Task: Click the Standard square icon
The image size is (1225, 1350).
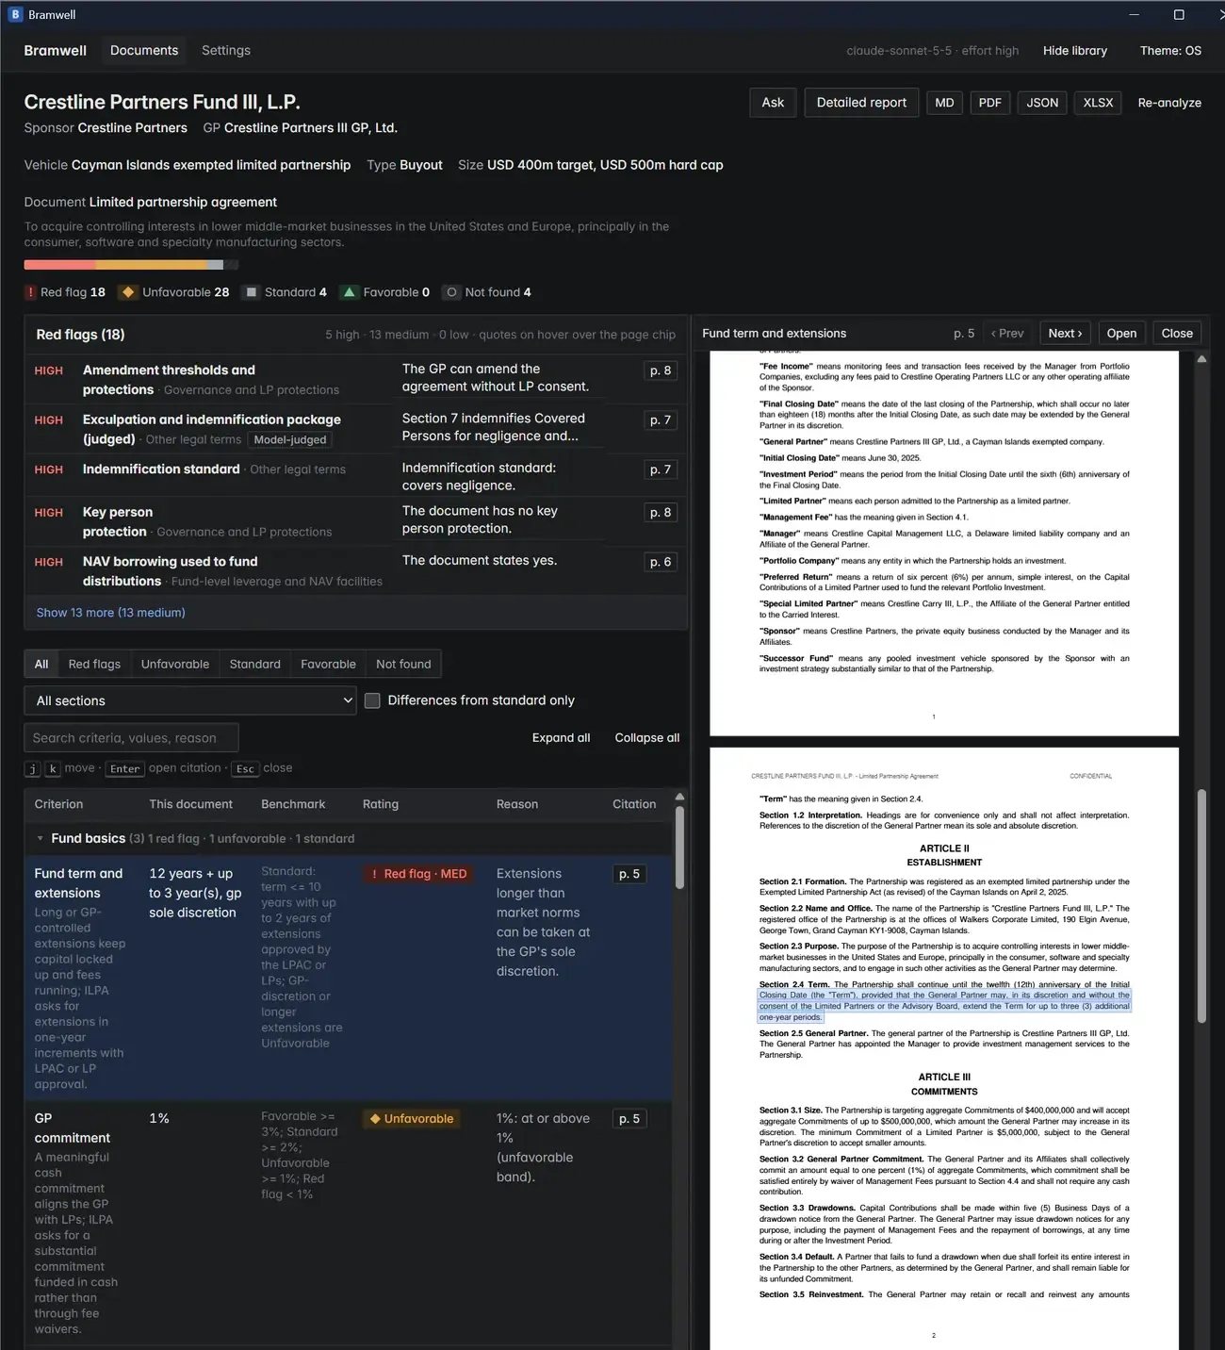Action: [x=252, y=292]
